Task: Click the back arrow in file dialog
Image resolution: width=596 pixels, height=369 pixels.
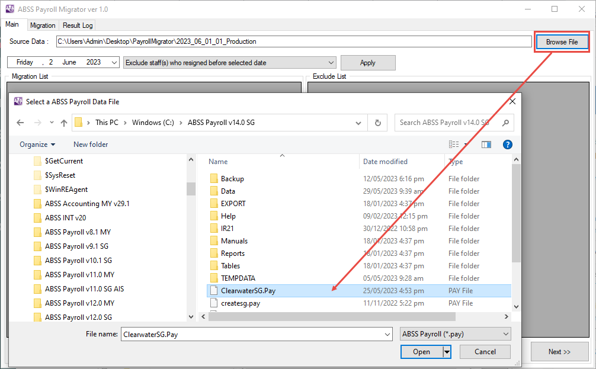Action: [20, 123]
